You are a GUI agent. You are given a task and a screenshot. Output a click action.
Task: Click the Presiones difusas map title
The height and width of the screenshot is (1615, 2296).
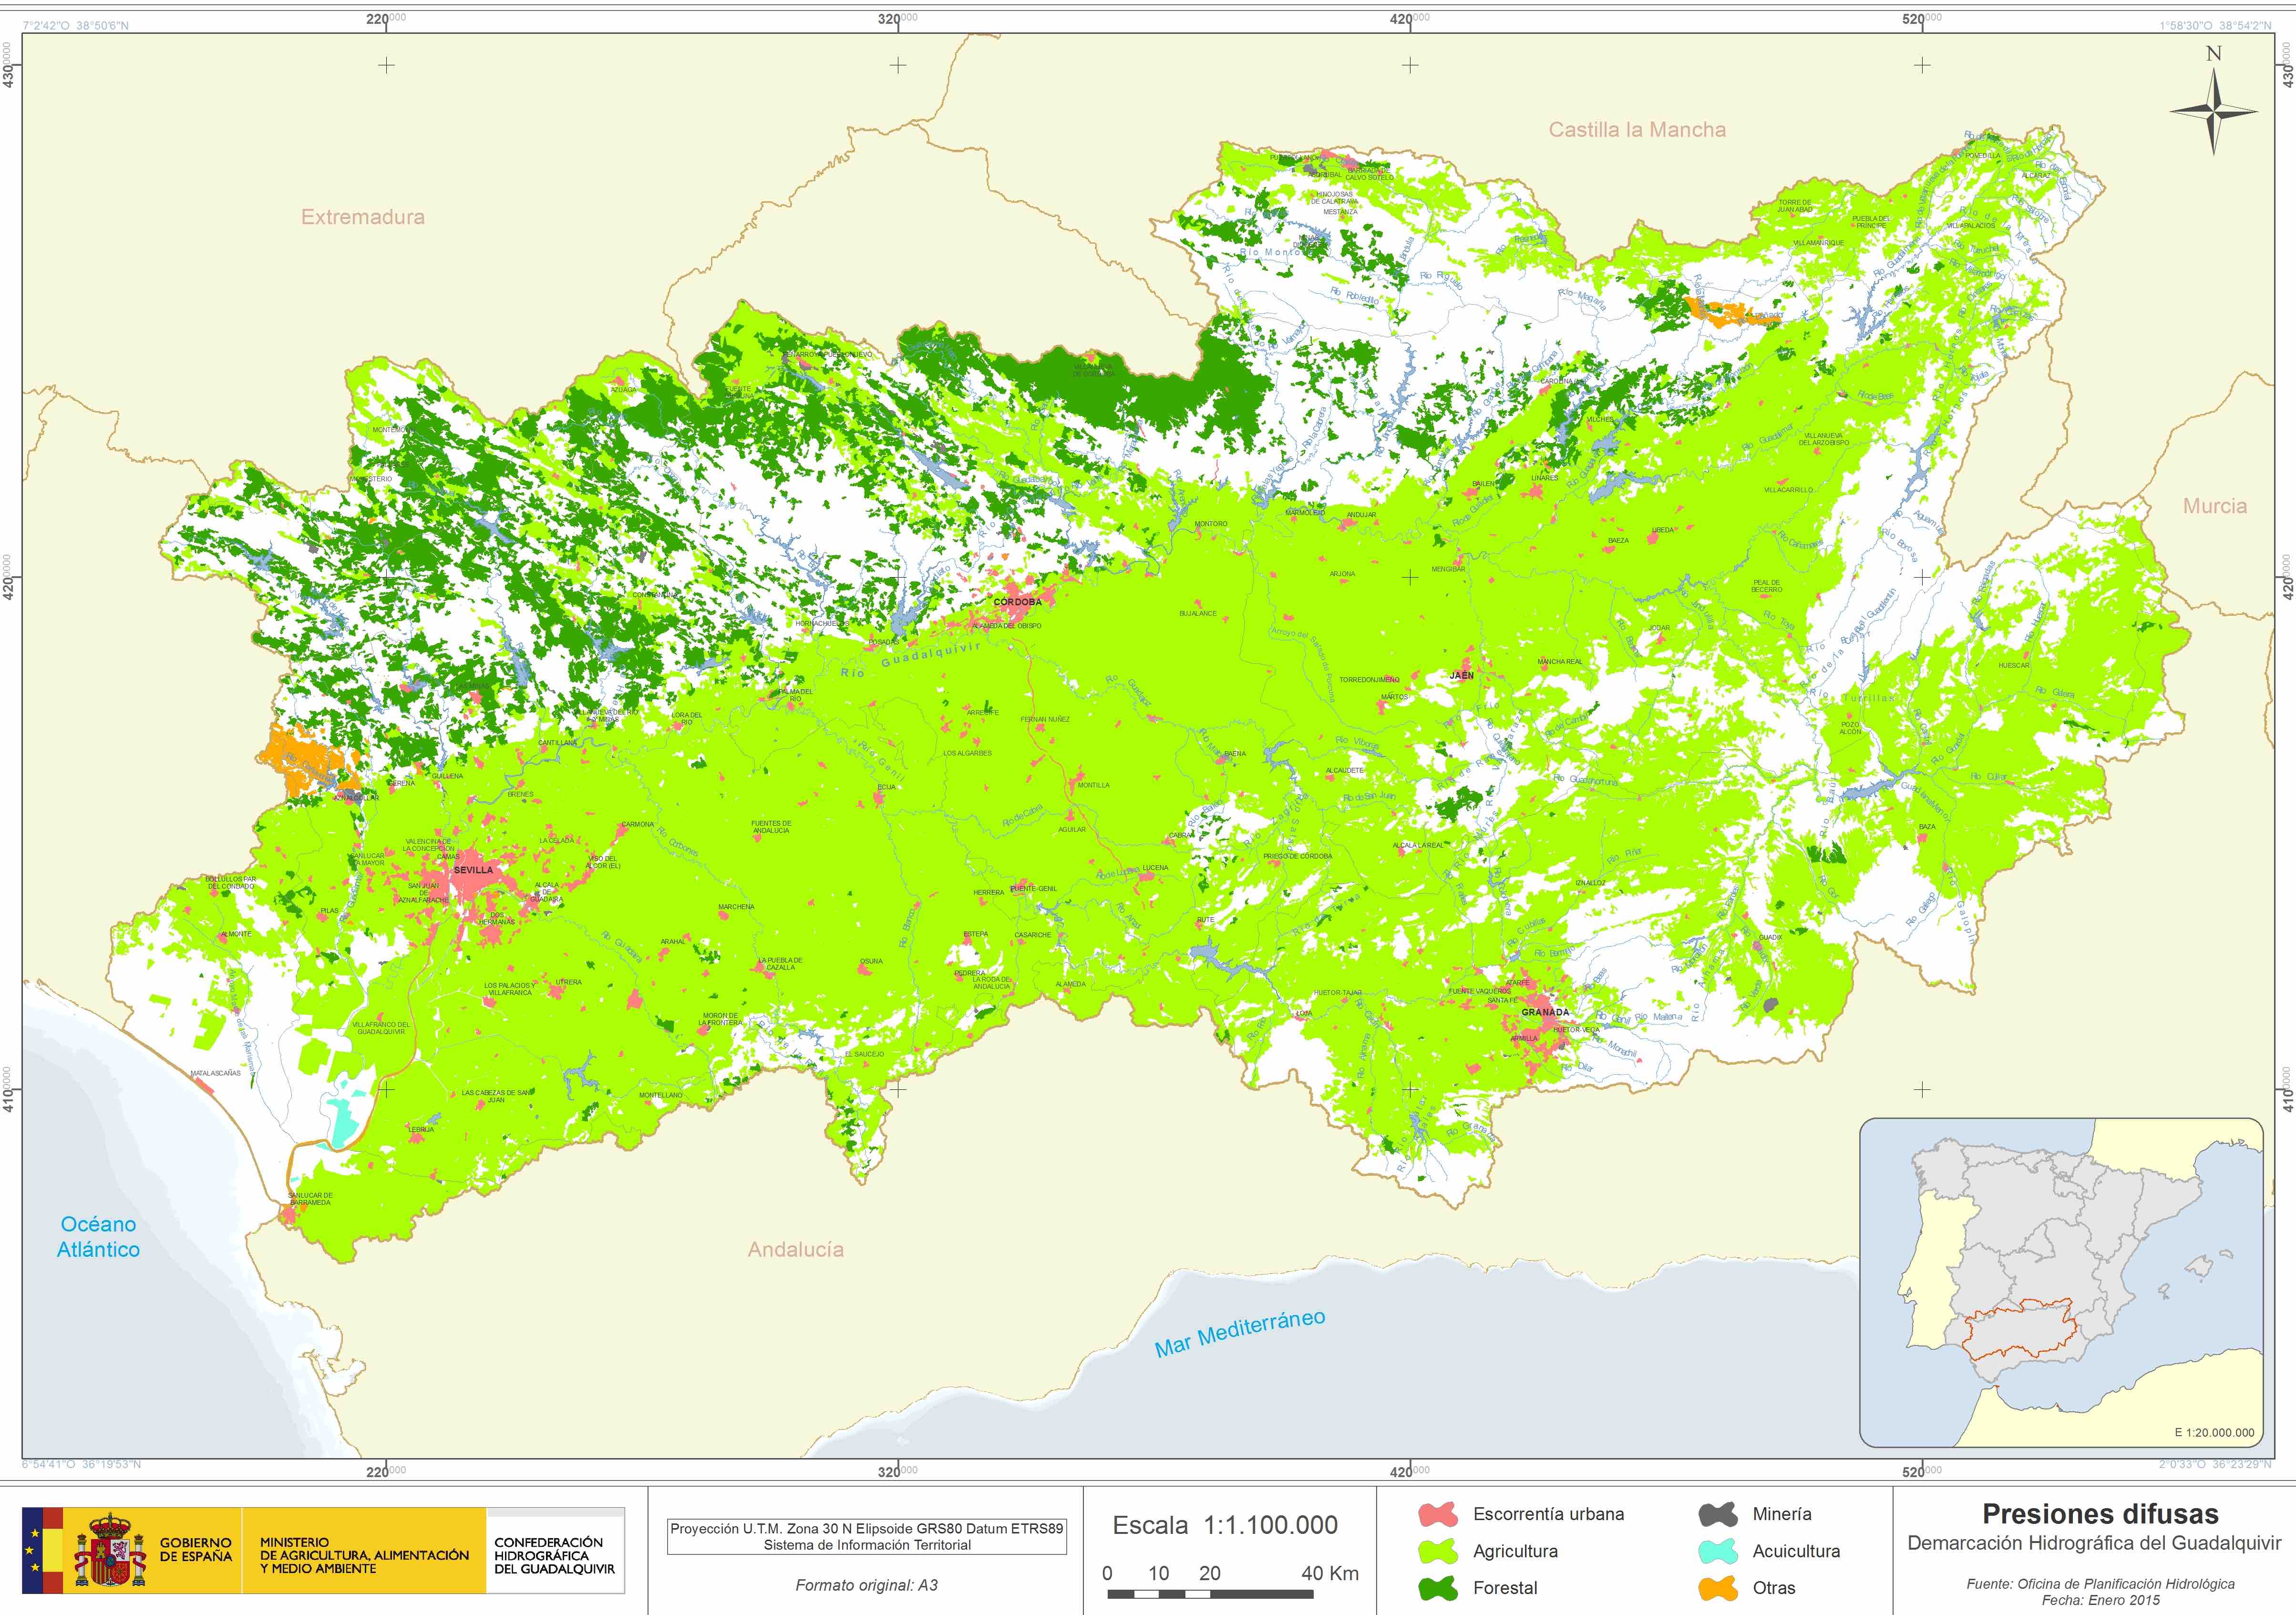point(2100,1514)
